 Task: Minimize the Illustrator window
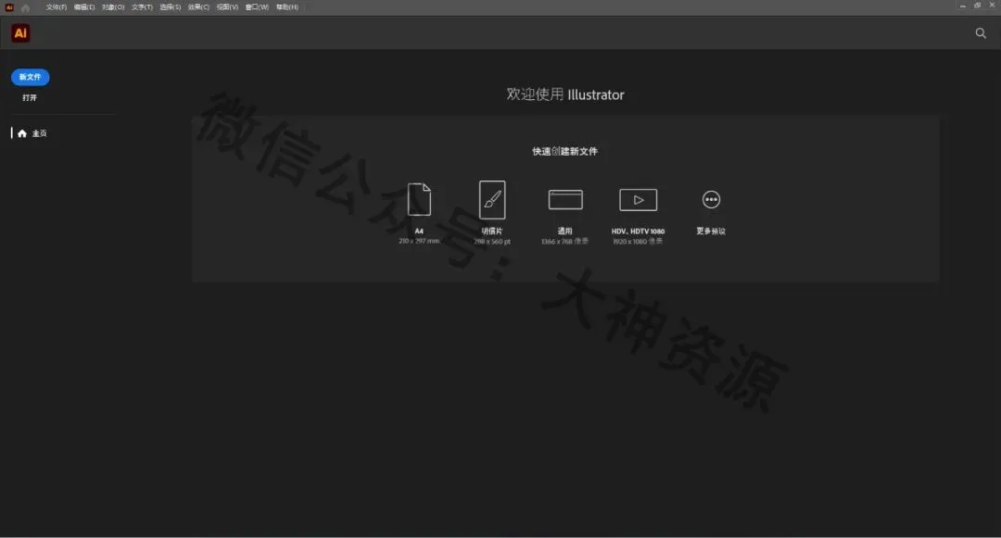pyautogui.click(x=963, y=6)
